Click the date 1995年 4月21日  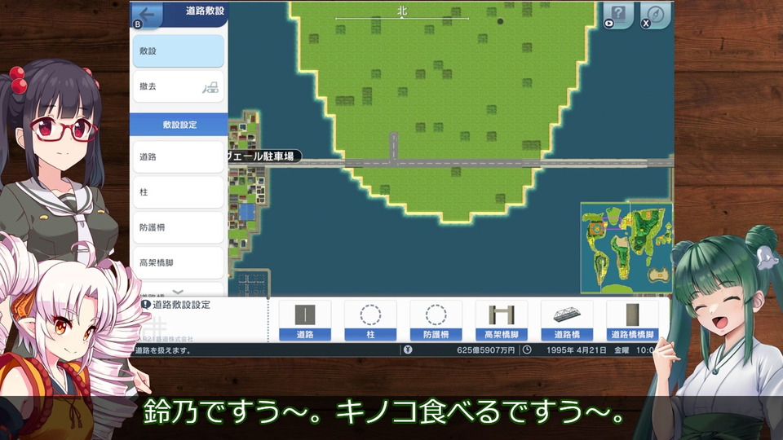(x=576, y=350)
